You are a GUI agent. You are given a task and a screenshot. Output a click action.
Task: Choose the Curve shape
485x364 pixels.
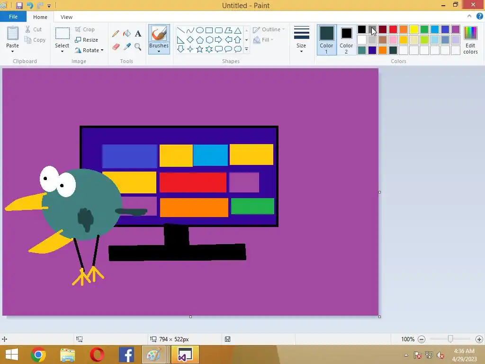click(190, 30)
